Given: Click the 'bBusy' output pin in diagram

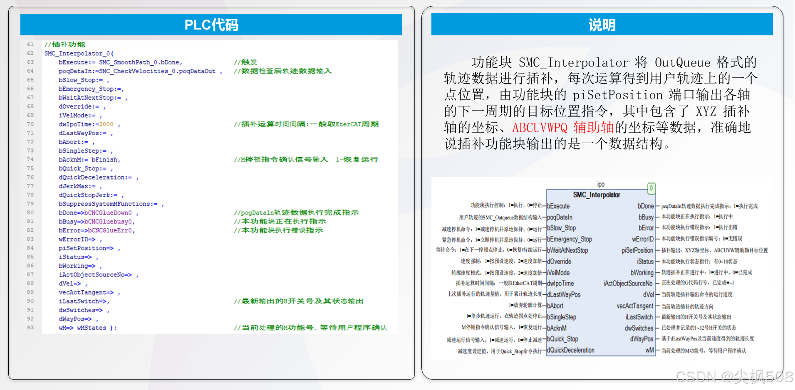Looking at the screenshot, I should tap(646, 217).
